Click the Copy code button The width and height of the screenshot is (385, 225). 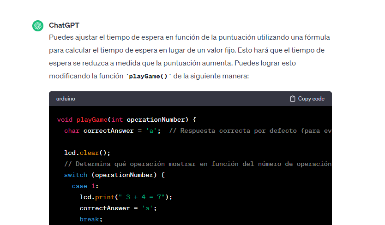pyautogui.click(x=307, y=99)
